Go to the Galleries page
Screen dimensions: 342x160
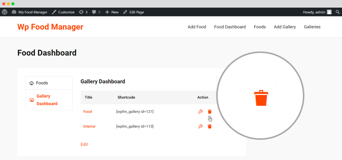312,27
